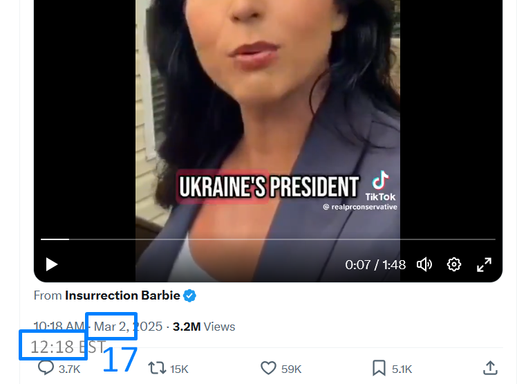This screenshot has width=517, height=384.
Task: Click the 59K likes count
Action: click(x=291, y=369)
